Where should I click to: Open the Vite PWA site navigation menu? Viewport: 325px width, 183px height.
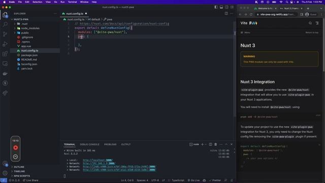pyautogui.click(x=317, y=23)
